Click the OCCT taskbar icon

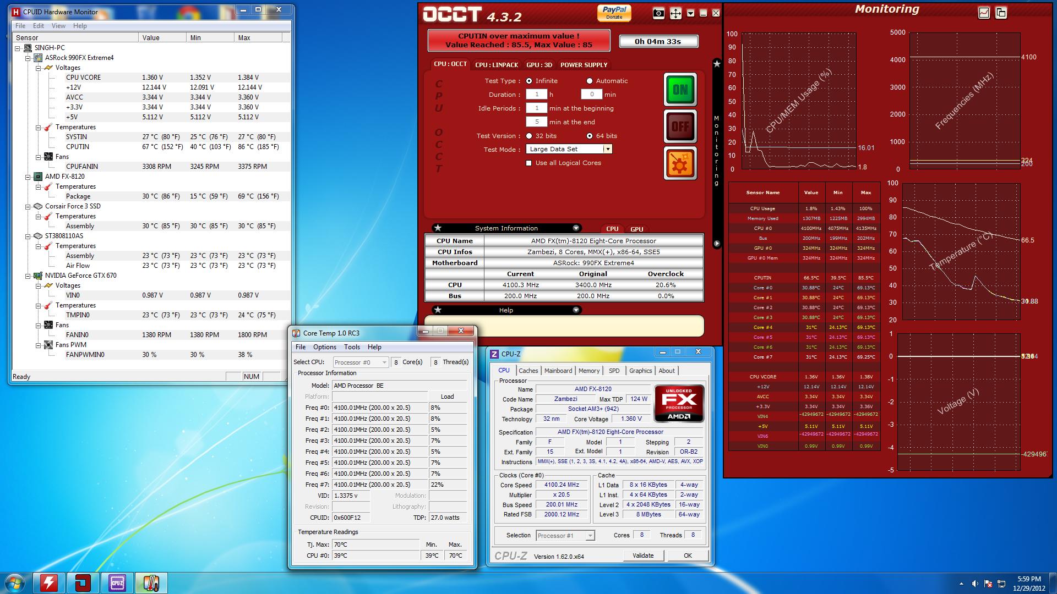83,583
